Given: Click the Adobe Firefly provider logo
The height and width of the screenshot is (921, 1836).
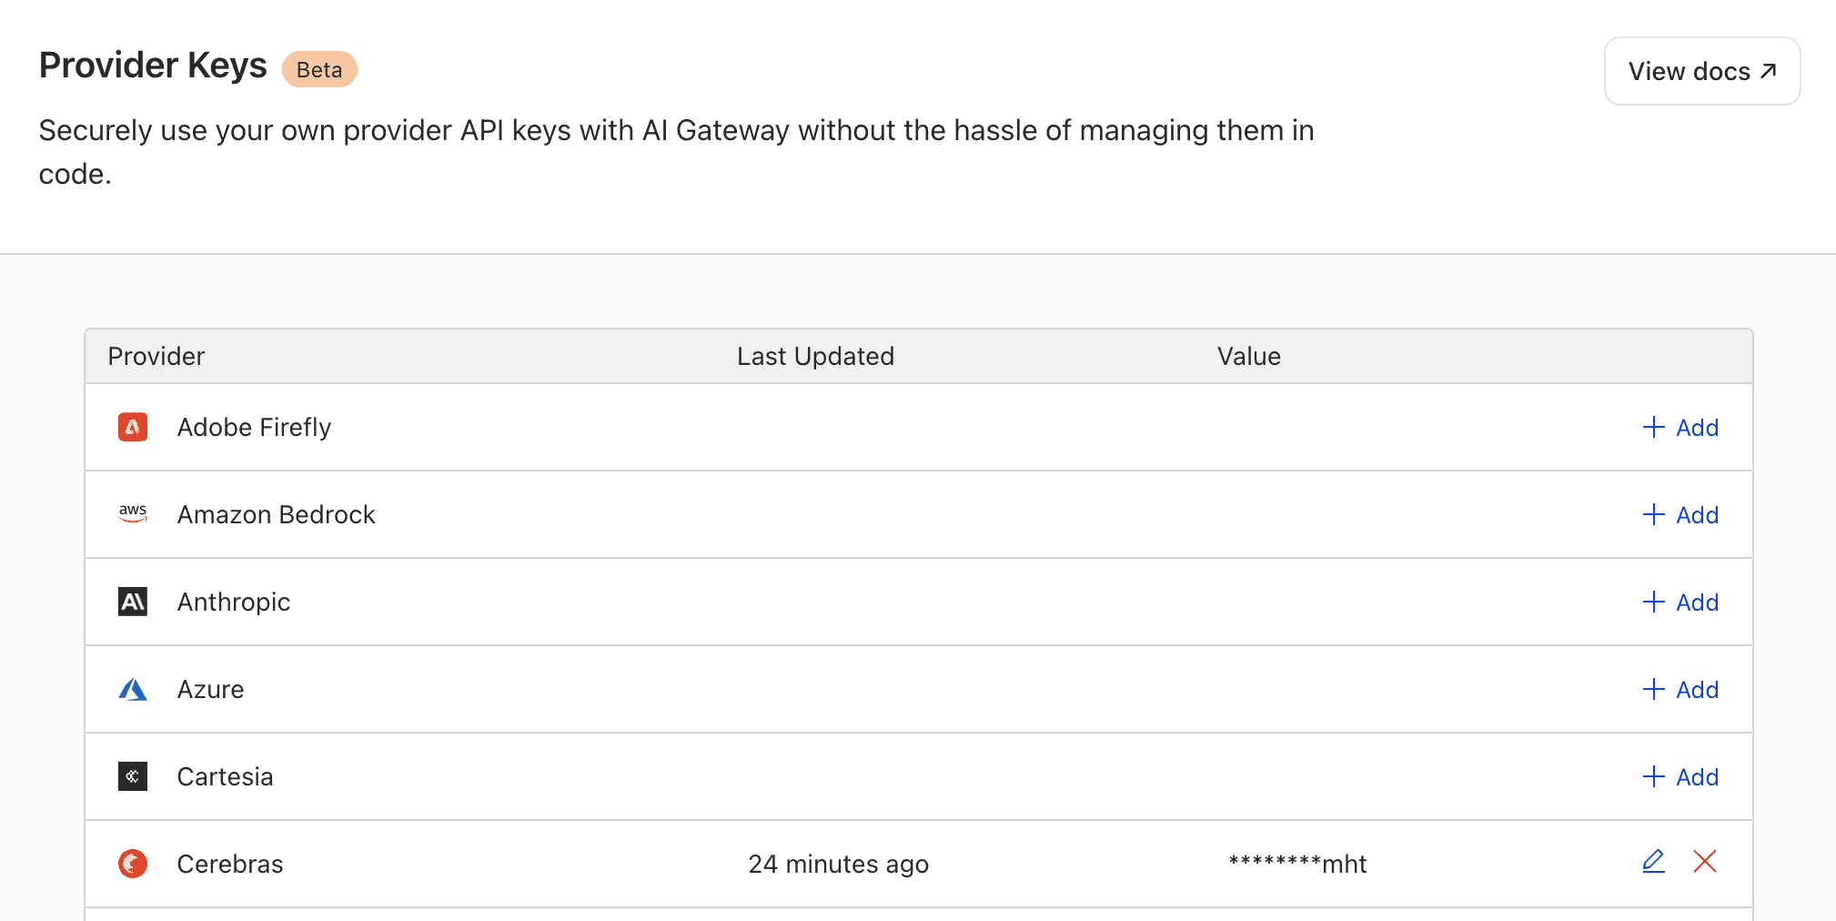Looking at the screenshot, I should pyautogui.click(x=133, y=427).
